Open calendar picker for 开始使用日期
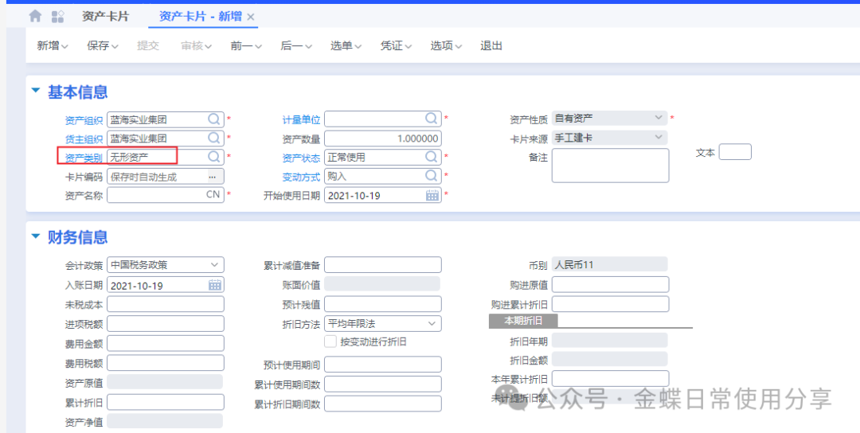 (x=432, y=195)
